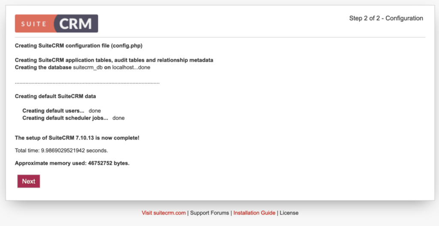Click the 'Creating SuiteCRM application tables' line
Viewport: 439px width, 226px height.
tap(114, 60)
